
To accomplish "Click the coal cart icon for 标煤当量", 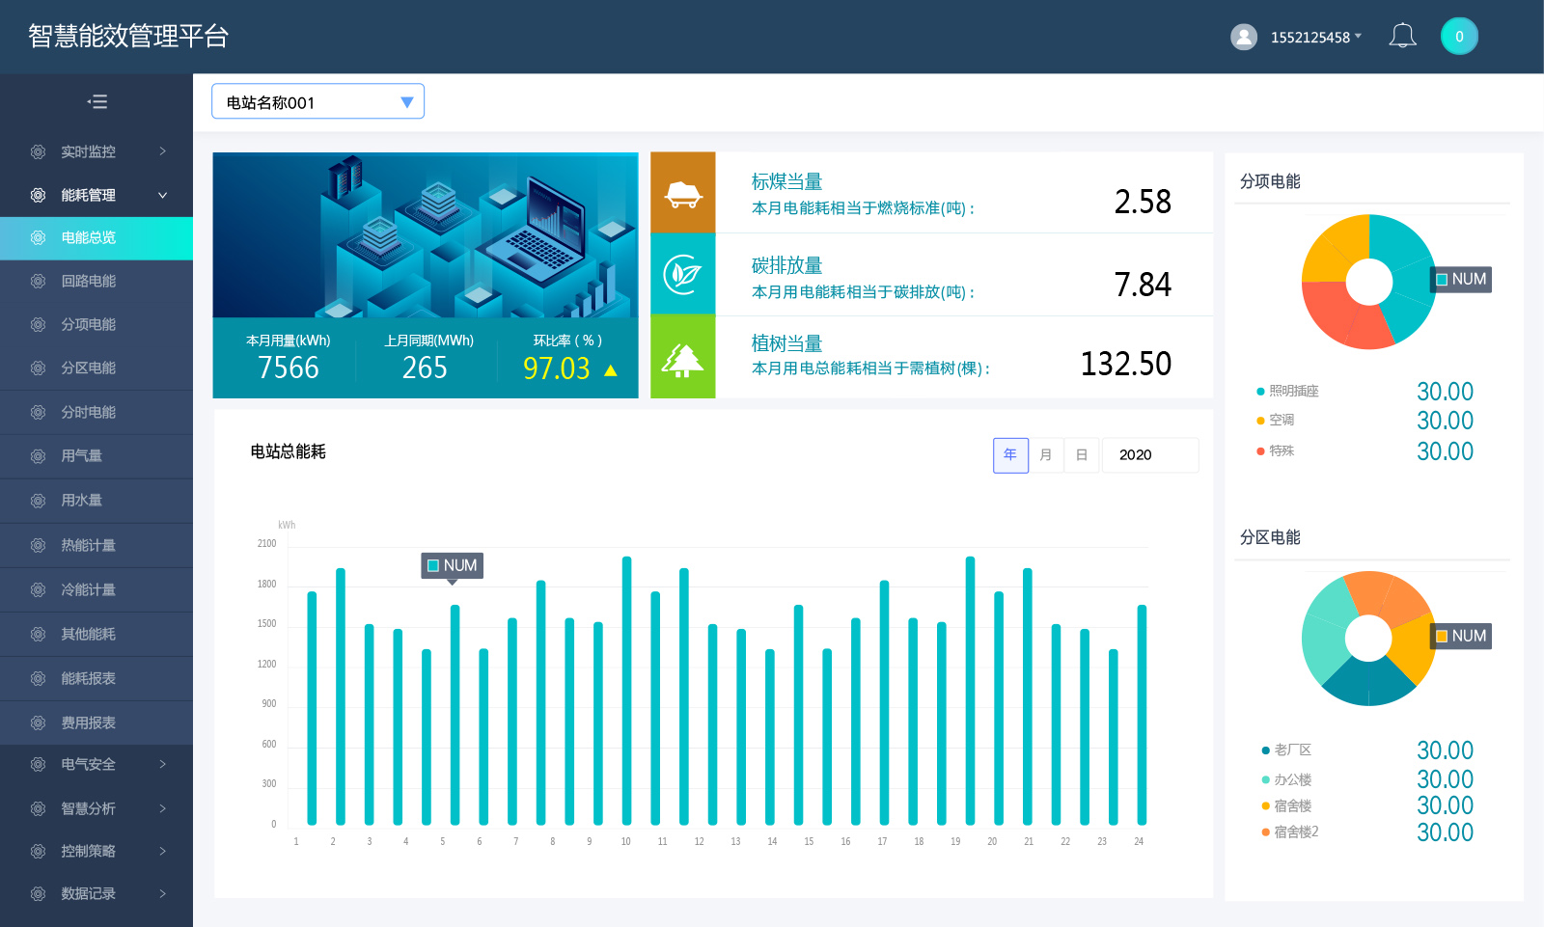I will [x=683, y=193].
